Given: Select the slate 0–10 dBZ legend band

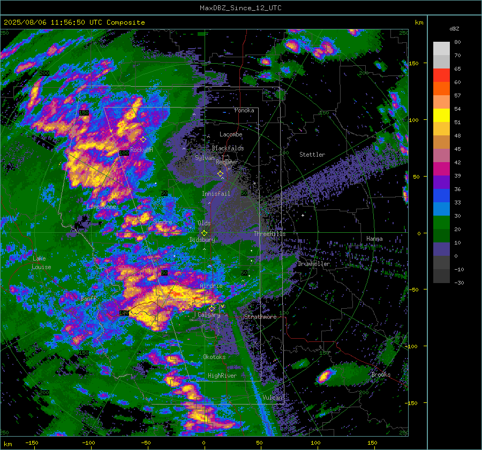Looking at the screenshot, I should [x=441, y=249].
